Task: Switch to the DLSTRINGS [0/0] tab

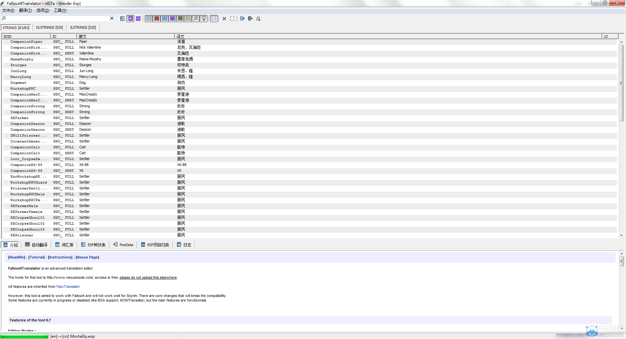Action: pos(50,28)
